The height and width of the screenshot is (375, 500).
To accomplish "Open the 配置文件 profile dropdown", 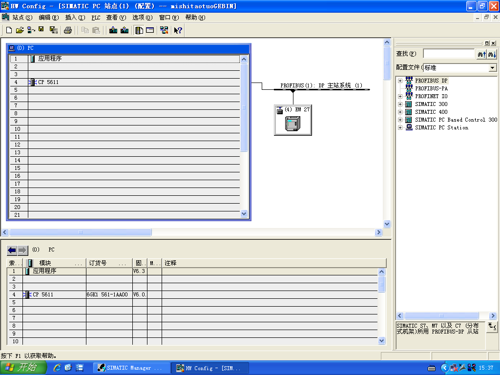I will (492, 67).
